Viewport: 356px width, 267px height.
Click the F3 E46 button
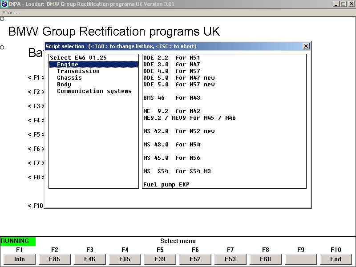point(90,259)
